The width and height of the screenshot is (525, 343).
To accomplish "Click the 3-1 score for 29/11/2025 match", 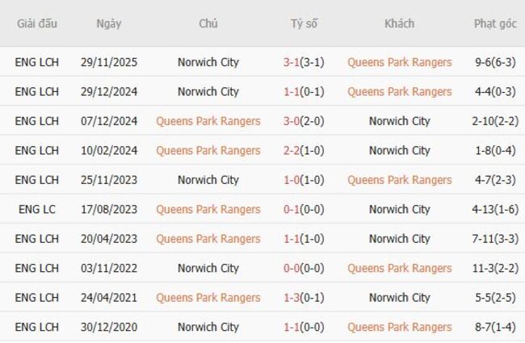I will [292, 62].
